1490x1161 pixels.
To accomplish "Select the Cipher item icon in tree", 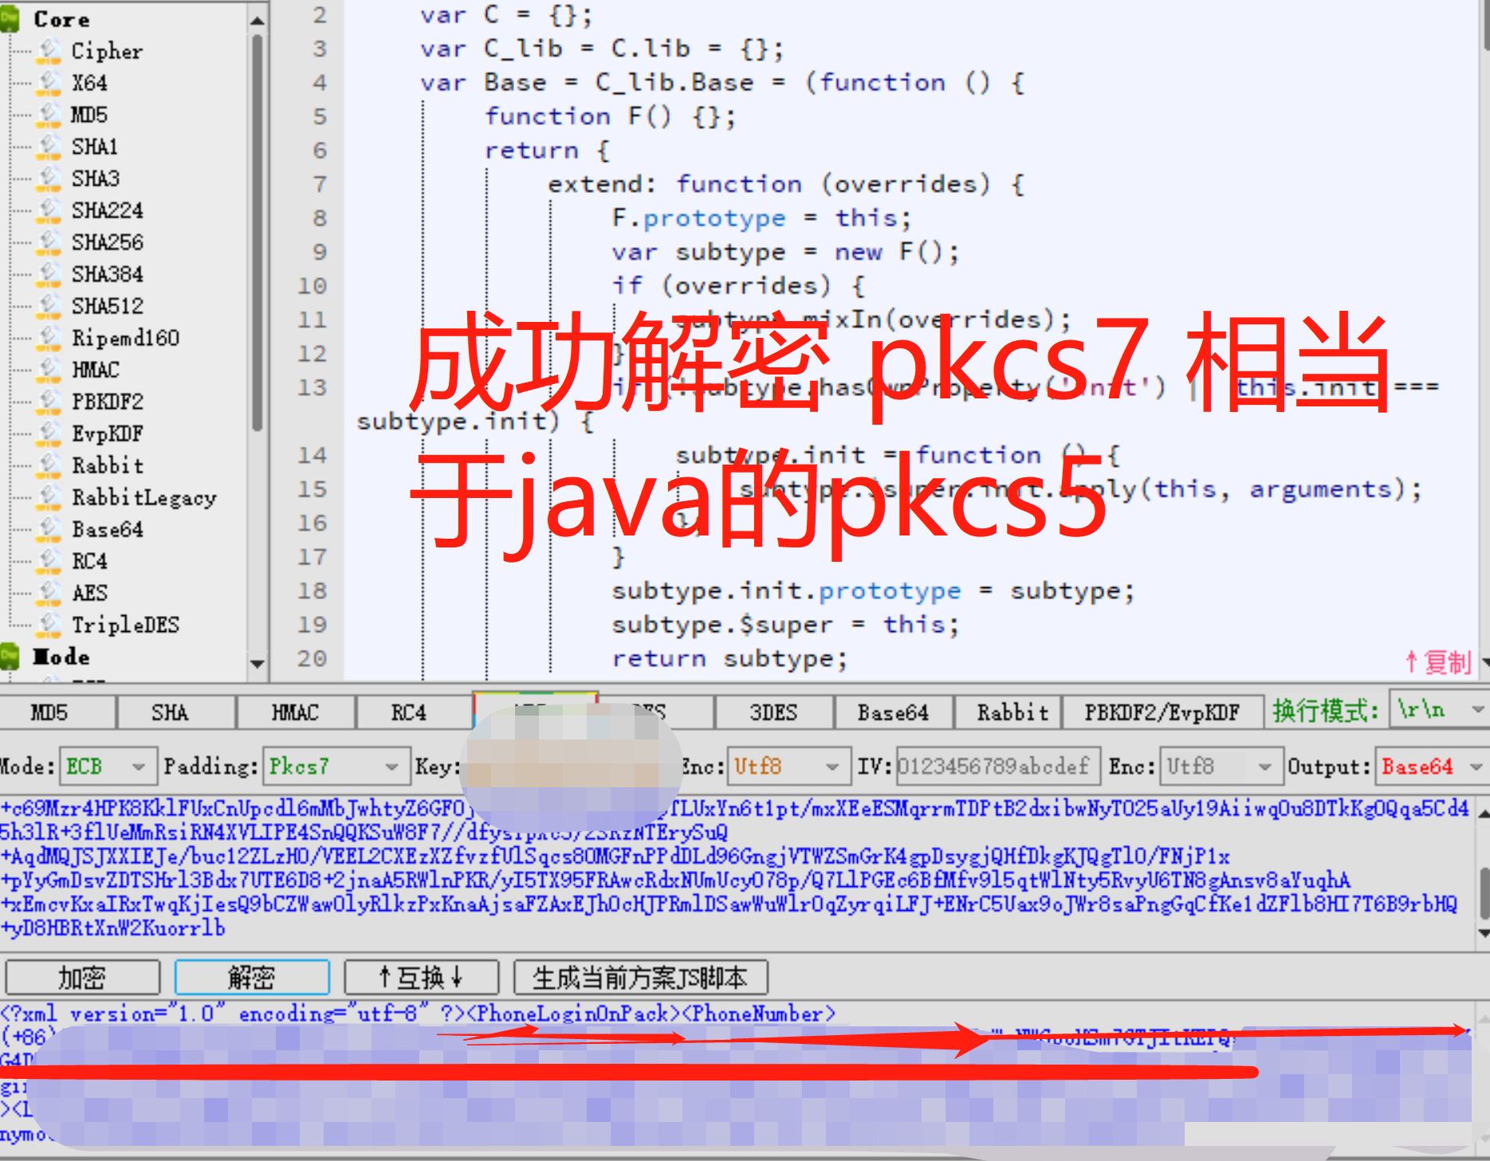I will coord(49,50).
